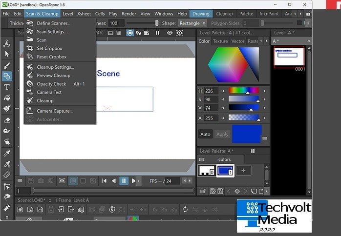The height and width of the screenshot is (236, 341).
Task: Click the FPS value field showing 24
Action: coord(172,181)
